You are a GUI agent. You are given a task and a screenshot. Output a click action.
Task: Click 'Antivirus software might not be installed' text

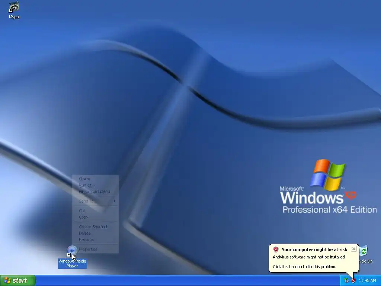tap(309, 257)
